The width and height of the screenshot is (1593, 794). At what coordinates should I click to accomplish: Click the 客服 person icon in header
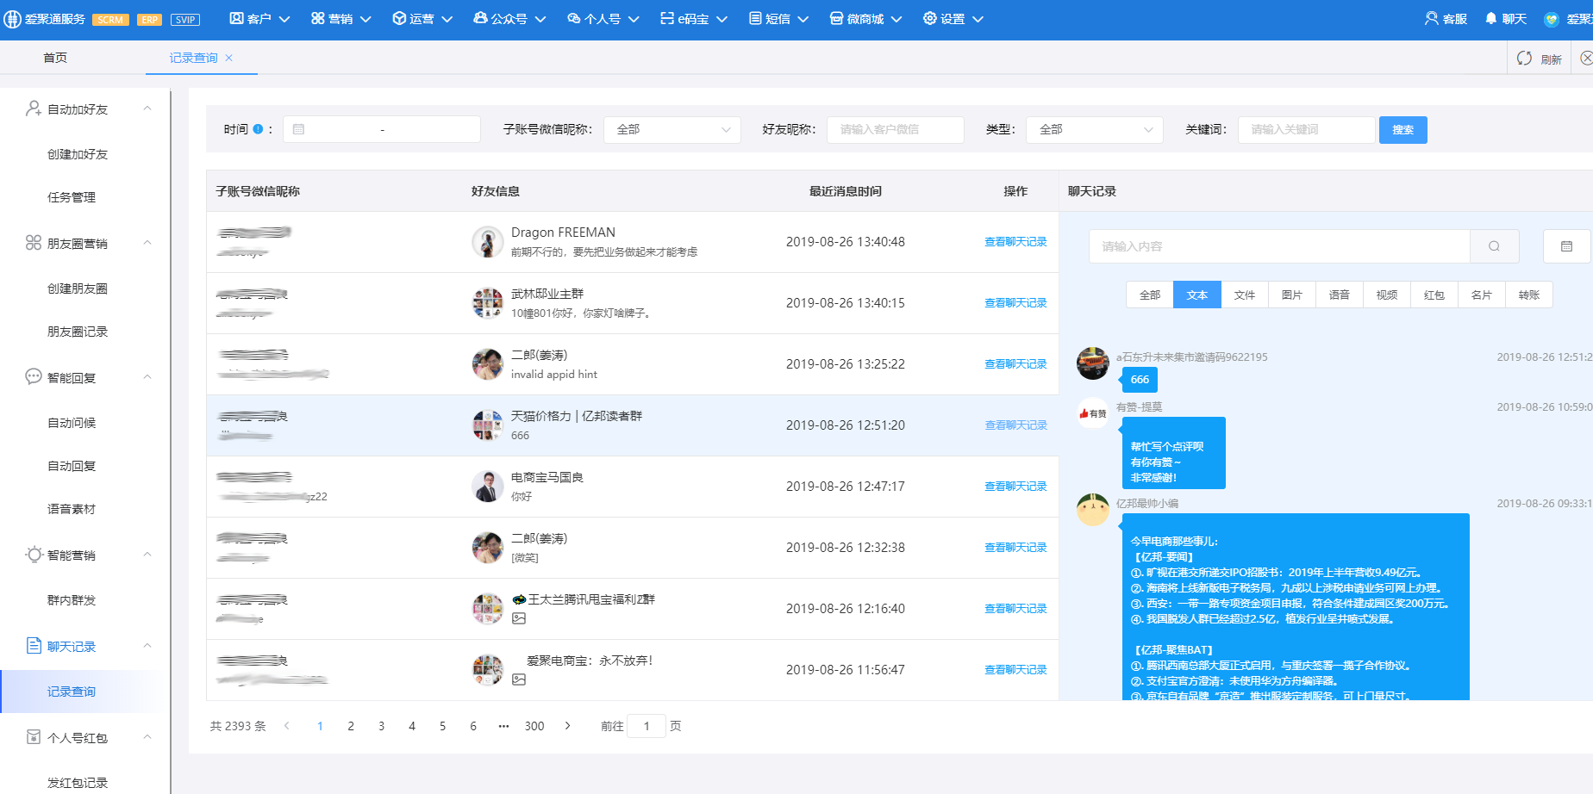tap(1432, 18)
